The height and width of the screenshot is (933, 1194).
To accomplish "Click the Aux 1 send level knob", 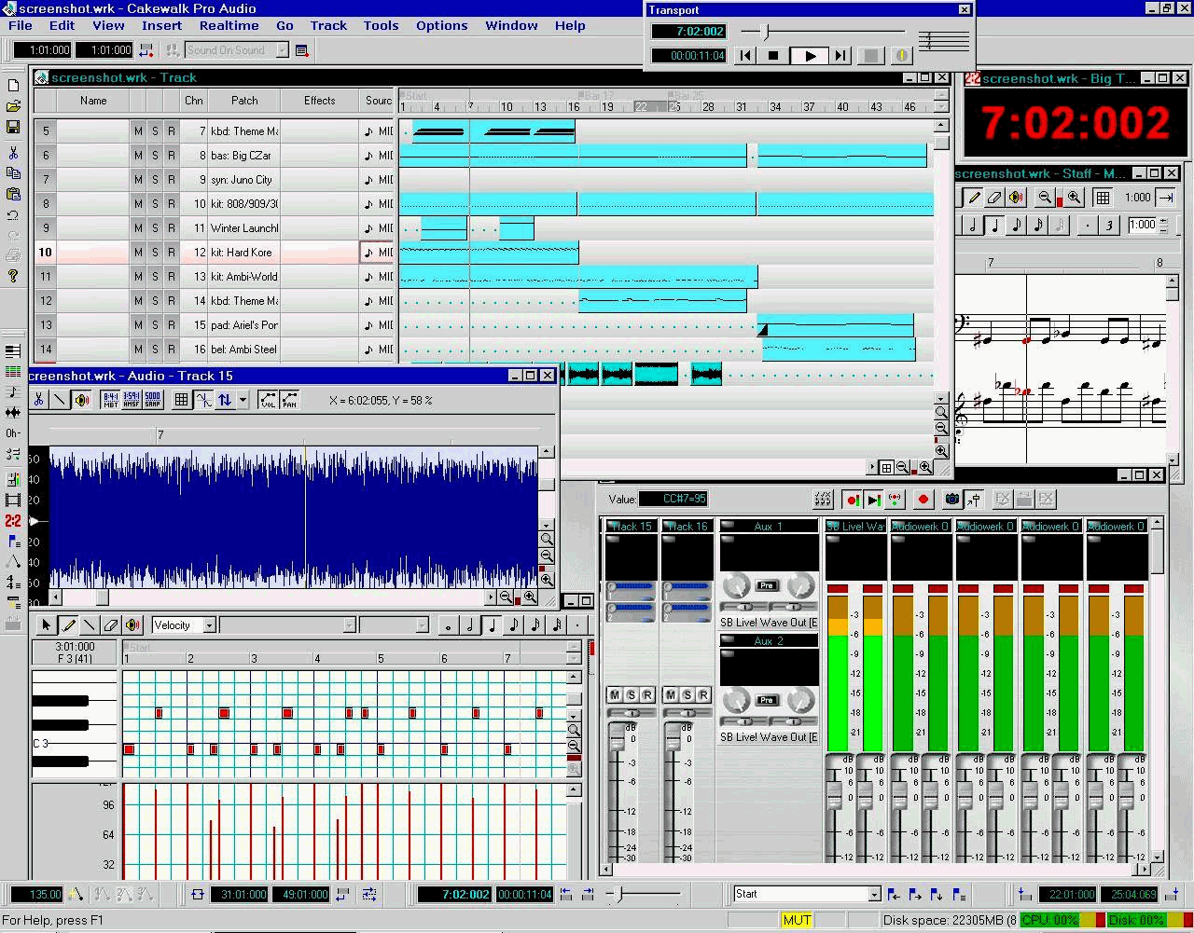I will coord(736,586).
